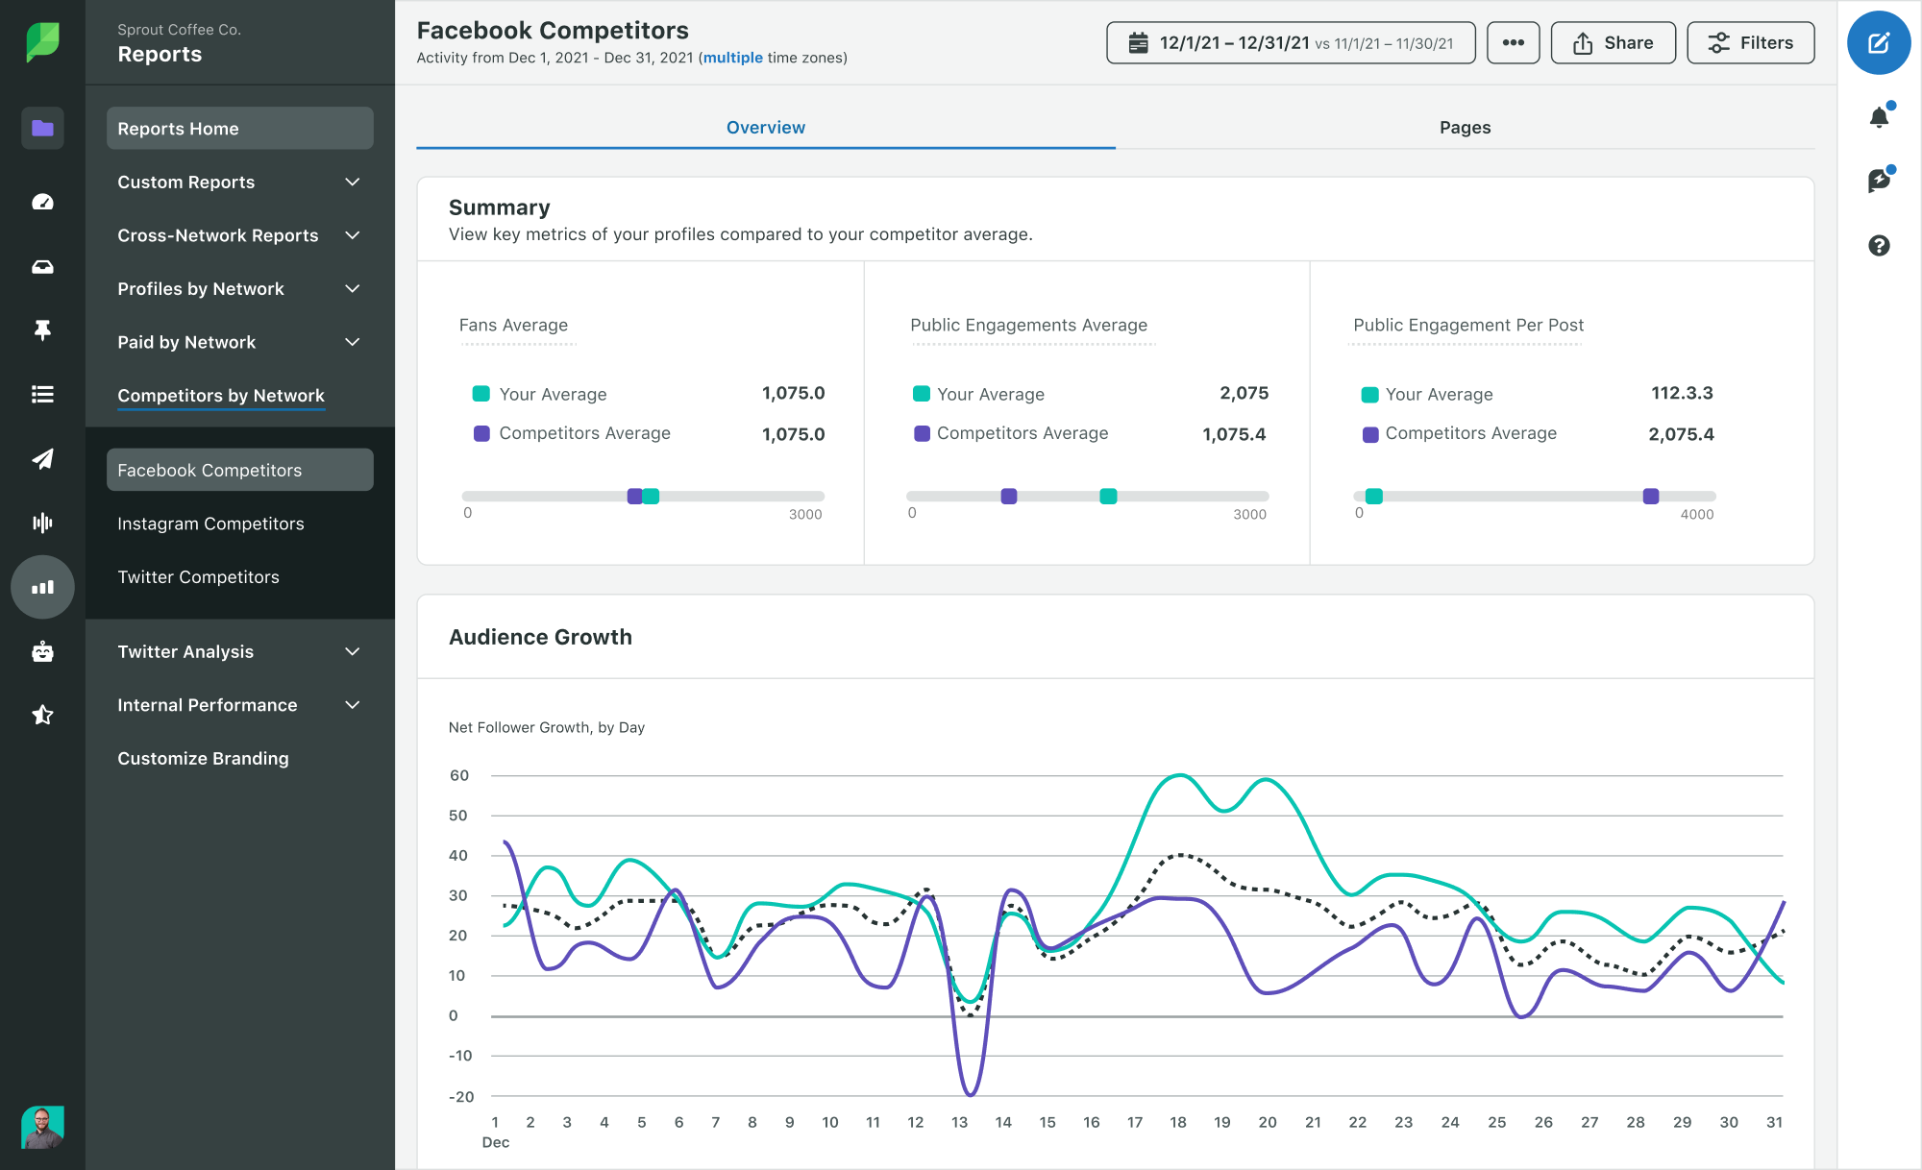Click the overflow menu three dots button
Viewport: 1922px width, 1170px height.
coord(1513,44)
